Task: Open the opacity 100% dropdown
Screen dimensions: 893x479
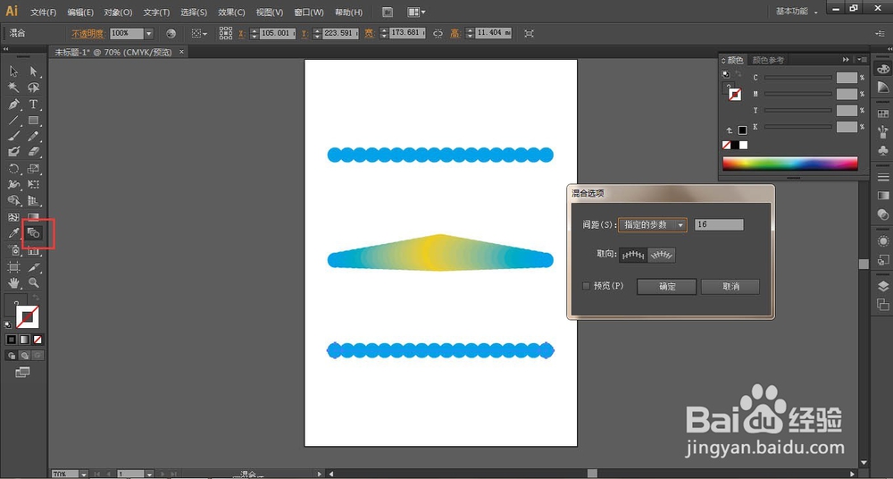Action: tap(148, 34)
